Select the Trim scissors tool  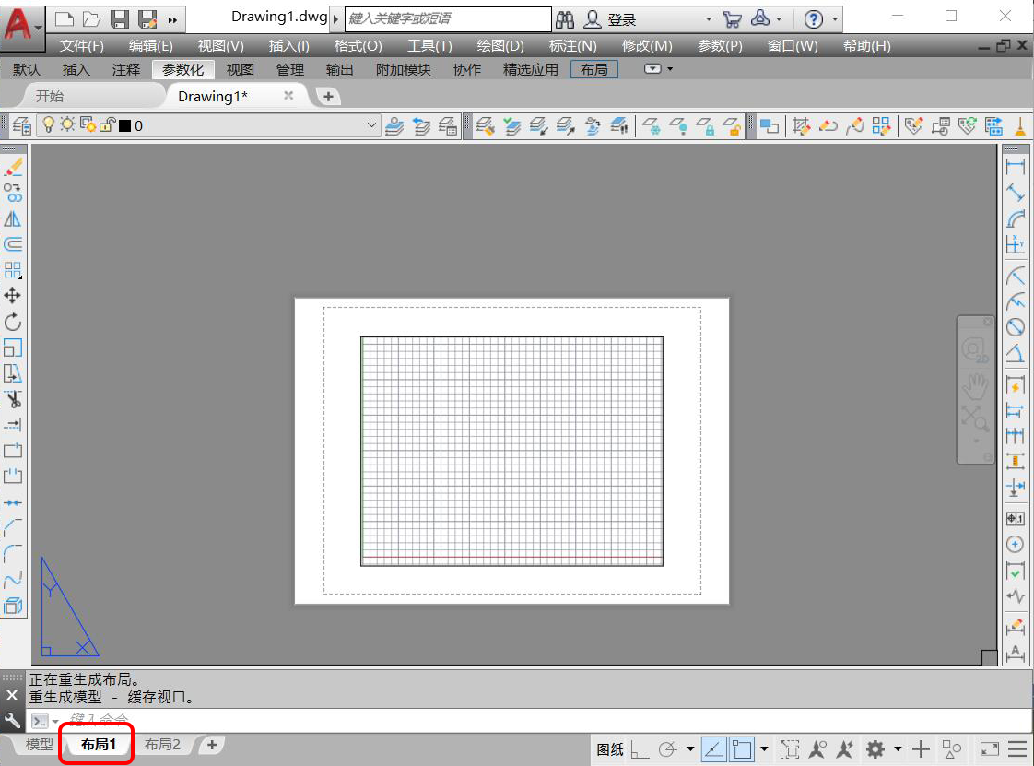click(x=13, y=399)
